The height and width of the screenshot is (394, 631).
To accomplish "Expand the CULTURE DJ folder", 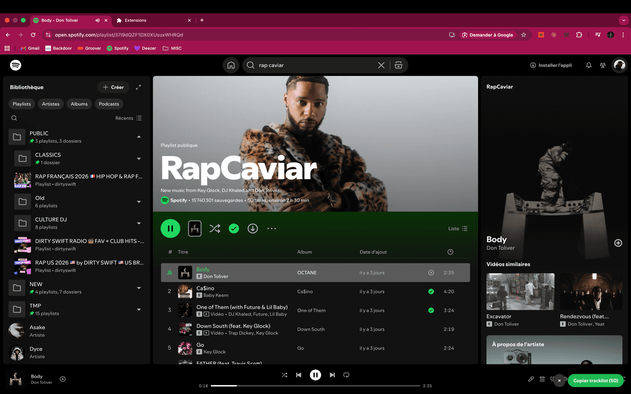I will coord(139,223).
